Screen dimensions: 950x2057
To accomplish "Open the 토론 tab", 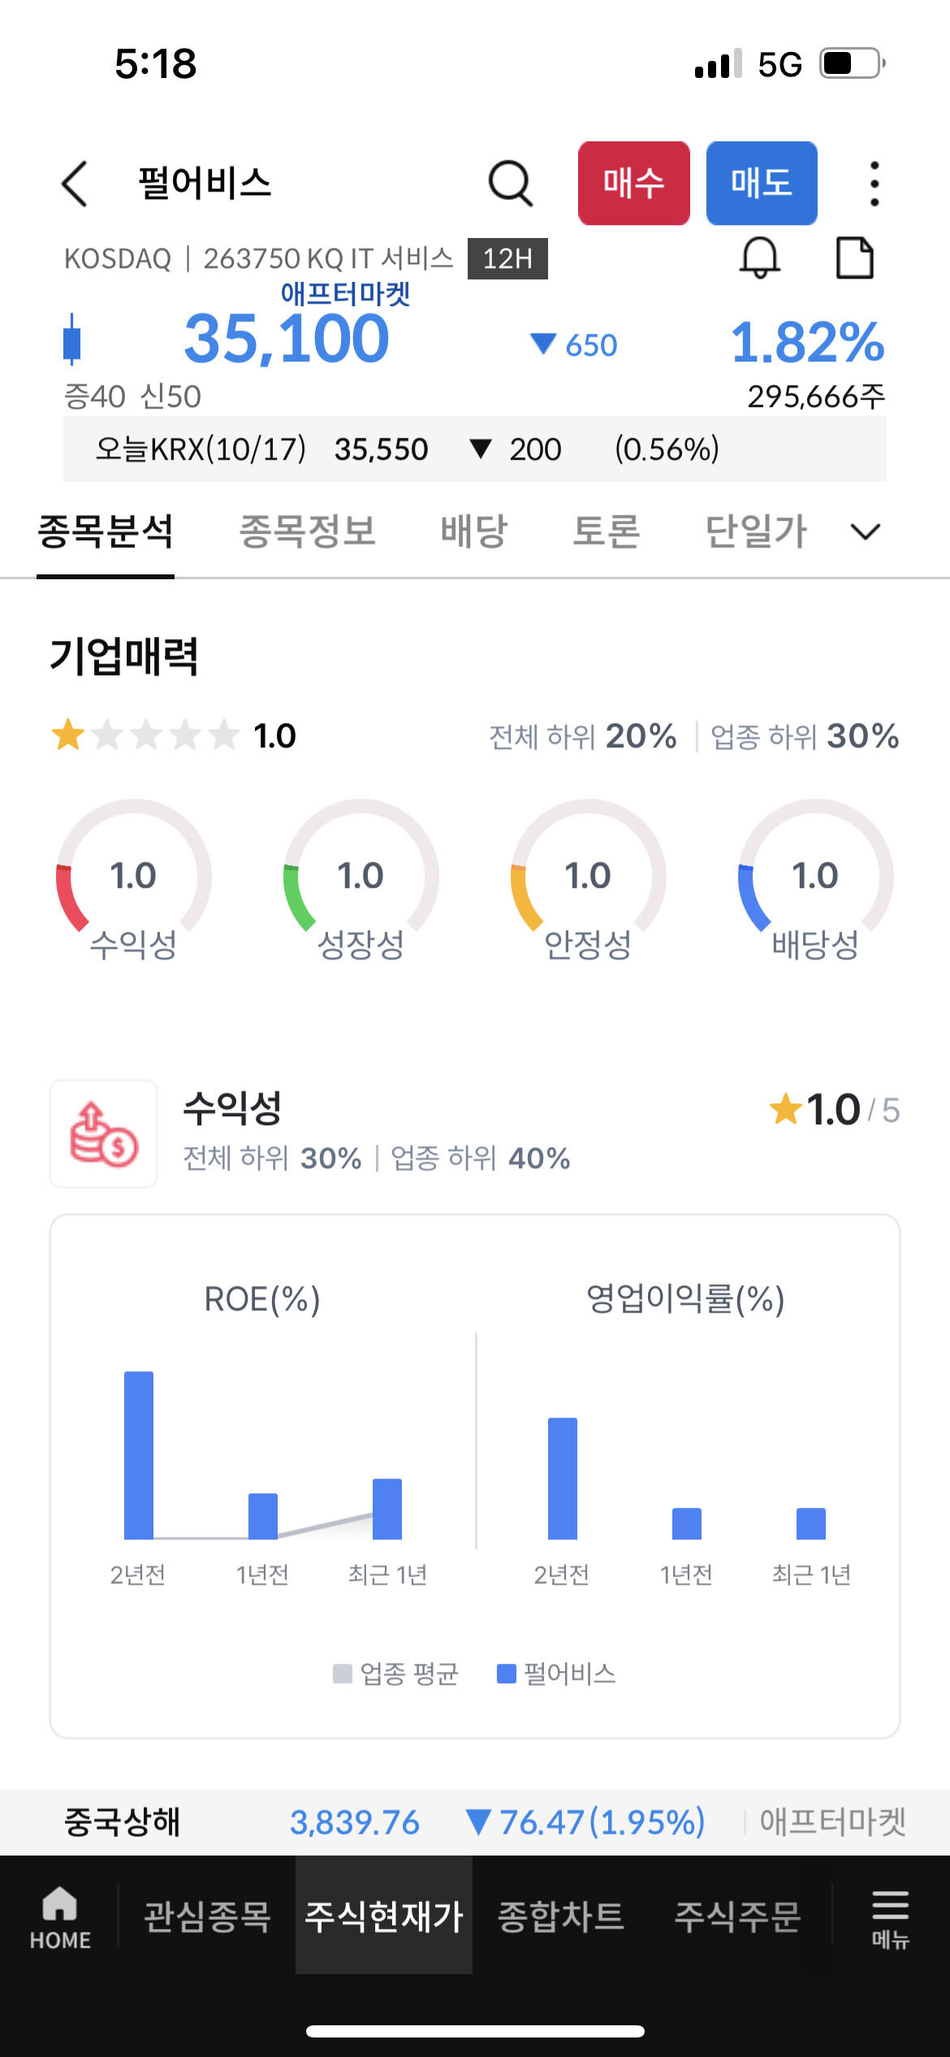I will 607,531.
